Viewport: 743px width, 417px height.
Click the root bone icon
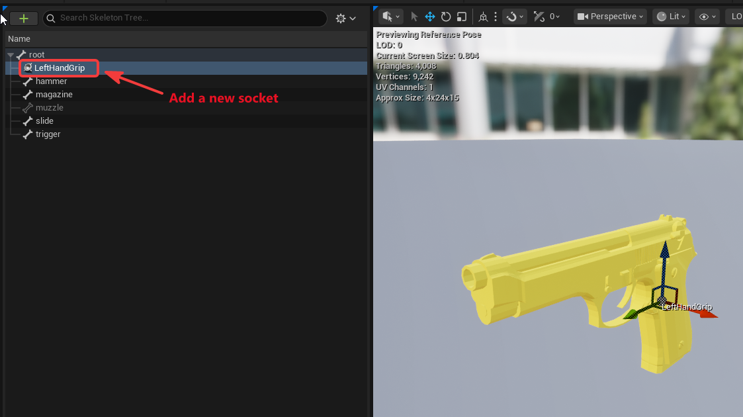click(21, 54)
